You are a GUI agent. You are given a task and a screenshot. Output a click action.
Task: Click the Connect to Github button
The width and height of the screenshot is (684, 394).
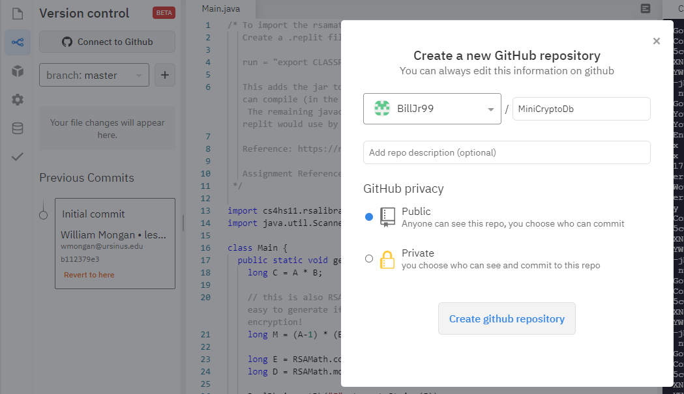tap(108, 42)
